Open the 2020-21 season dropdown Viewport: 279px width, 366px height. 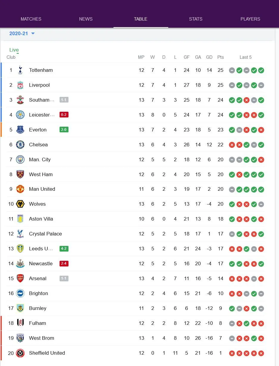tap(22, 33)
